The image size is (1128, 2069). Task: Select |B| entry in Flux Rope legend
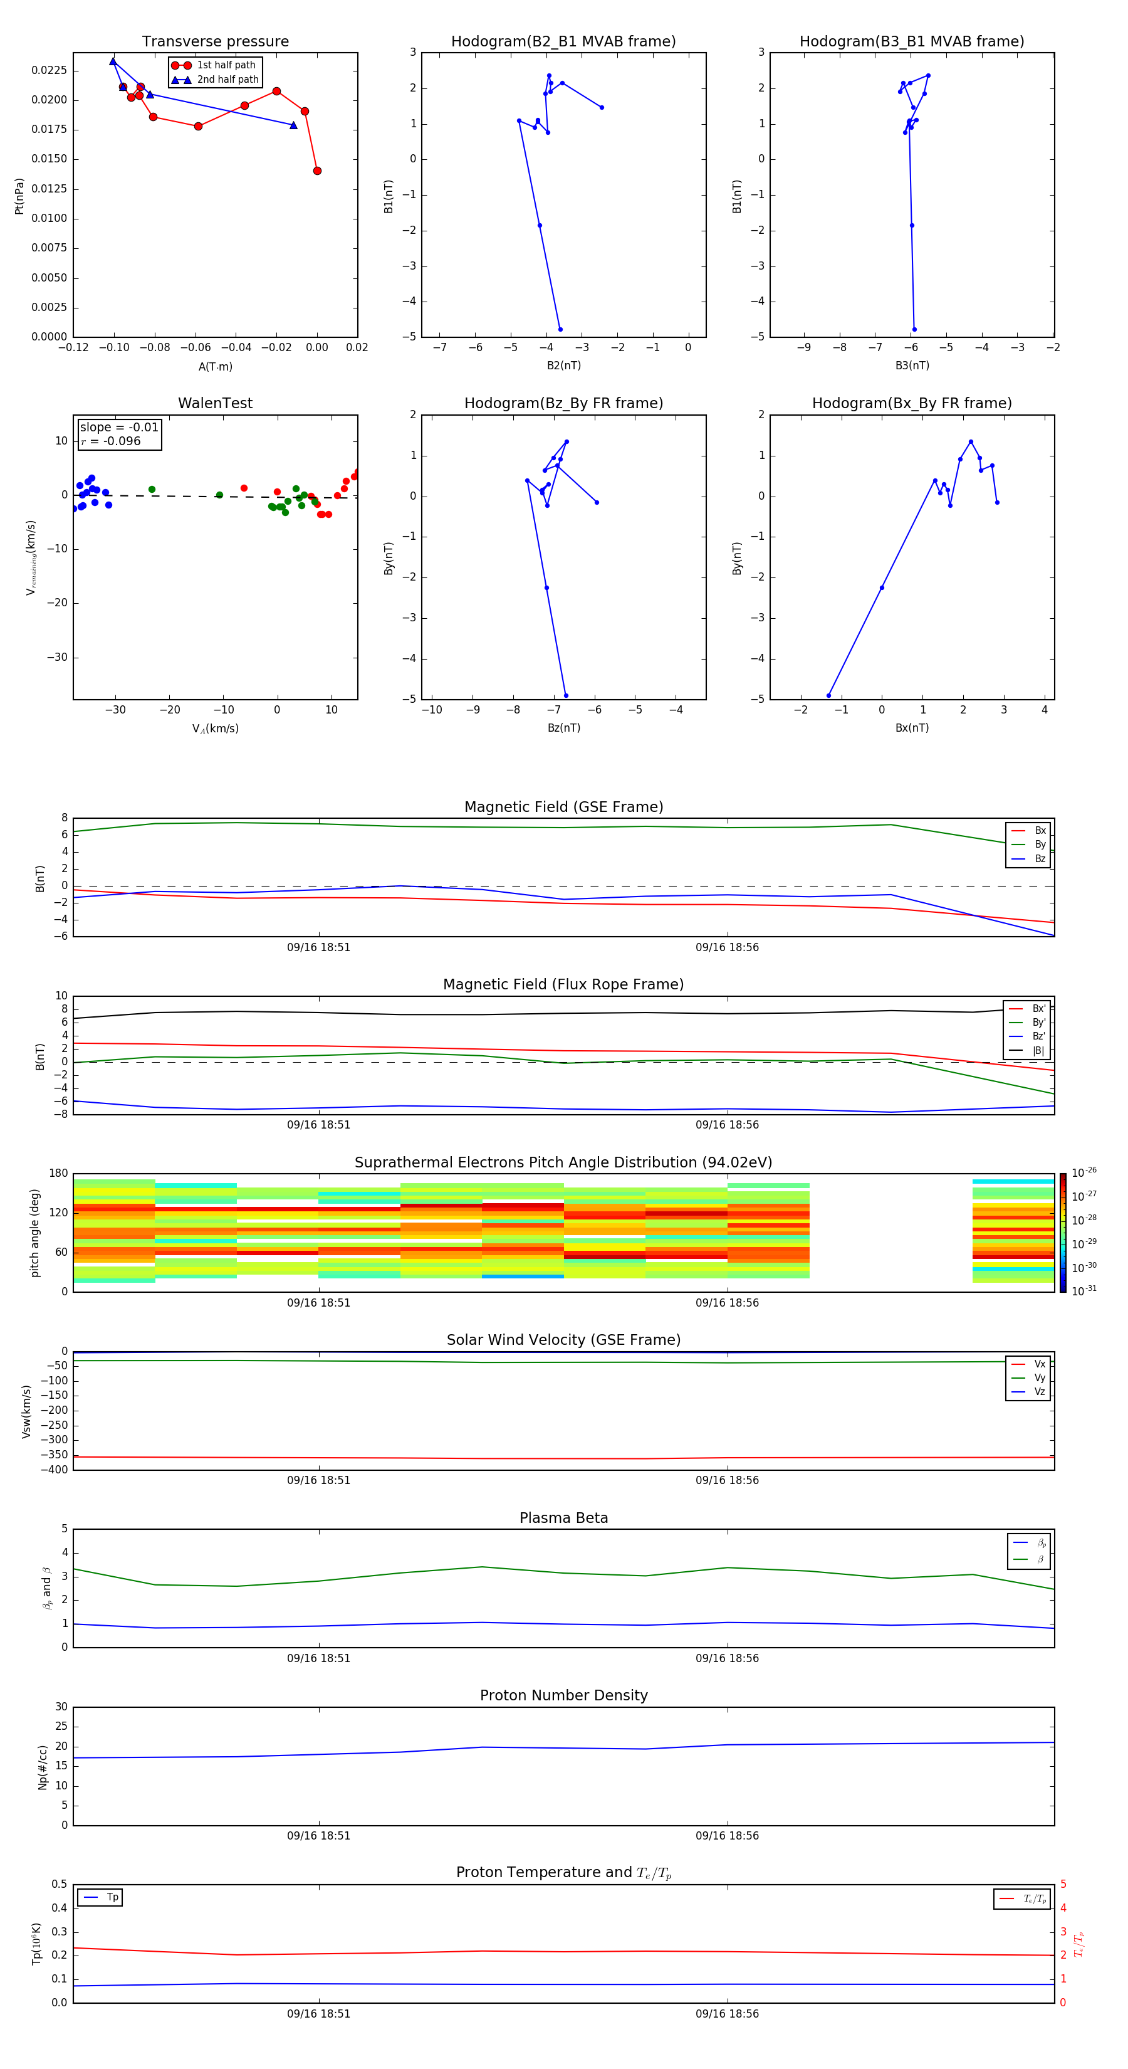pyautogui.click(x=1028, y=1051)
